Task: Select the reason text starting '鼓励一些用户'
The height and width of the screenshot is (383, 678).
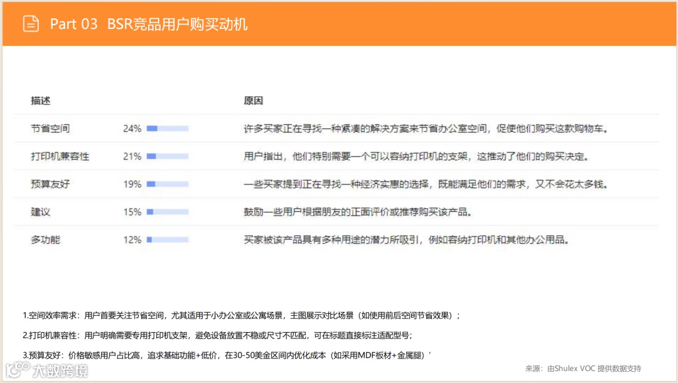Action: [x=358, y=212]
